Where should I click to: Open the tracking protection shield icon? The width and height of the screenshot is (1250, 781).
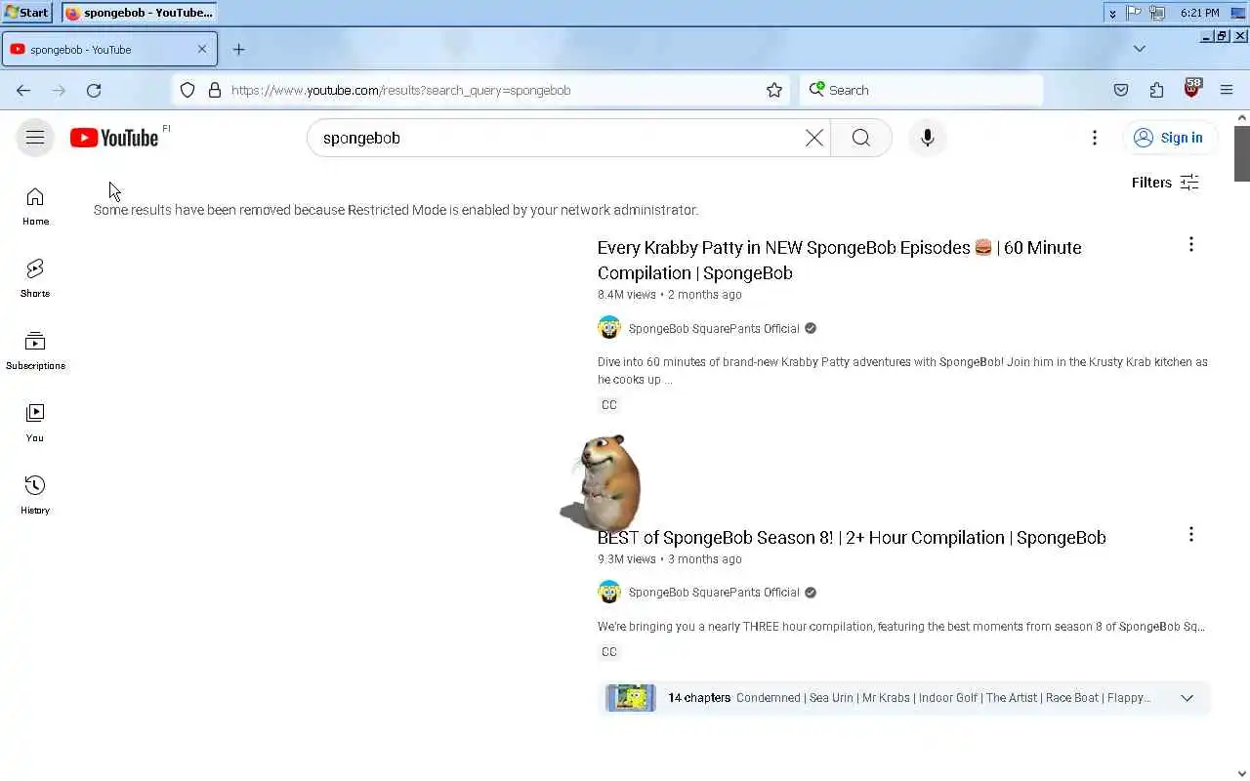tap(187, 90)
